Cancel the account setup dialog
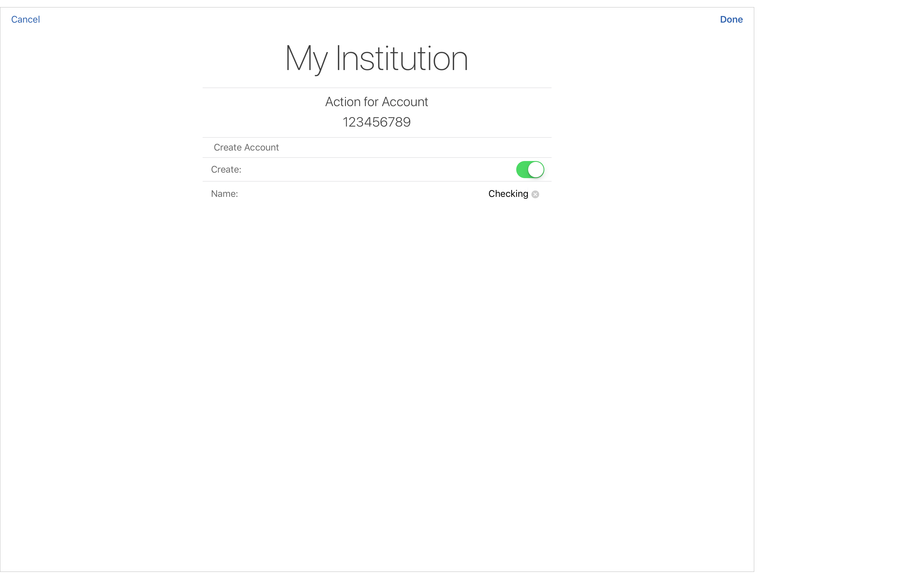Viewport: 911px width, 579px height. [x=26, y=19]
